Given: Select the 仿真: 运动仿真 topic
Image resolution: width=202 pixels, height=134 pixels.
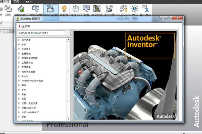Looking at the screenshot, I should pyautogui.click(x=29, y=103).
